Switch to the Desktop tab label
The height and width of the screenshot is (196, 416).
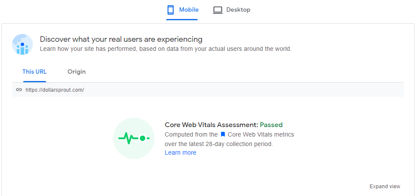[238, 9]
